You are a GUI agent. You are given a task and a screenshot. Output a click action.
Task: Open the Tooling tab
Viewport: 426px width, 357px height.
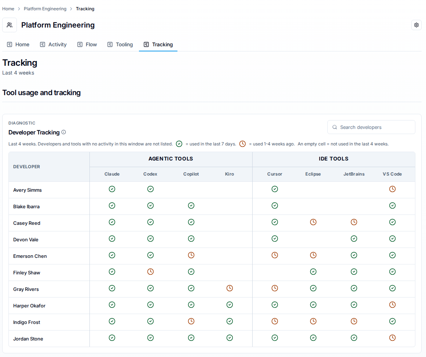pos(120,45)
